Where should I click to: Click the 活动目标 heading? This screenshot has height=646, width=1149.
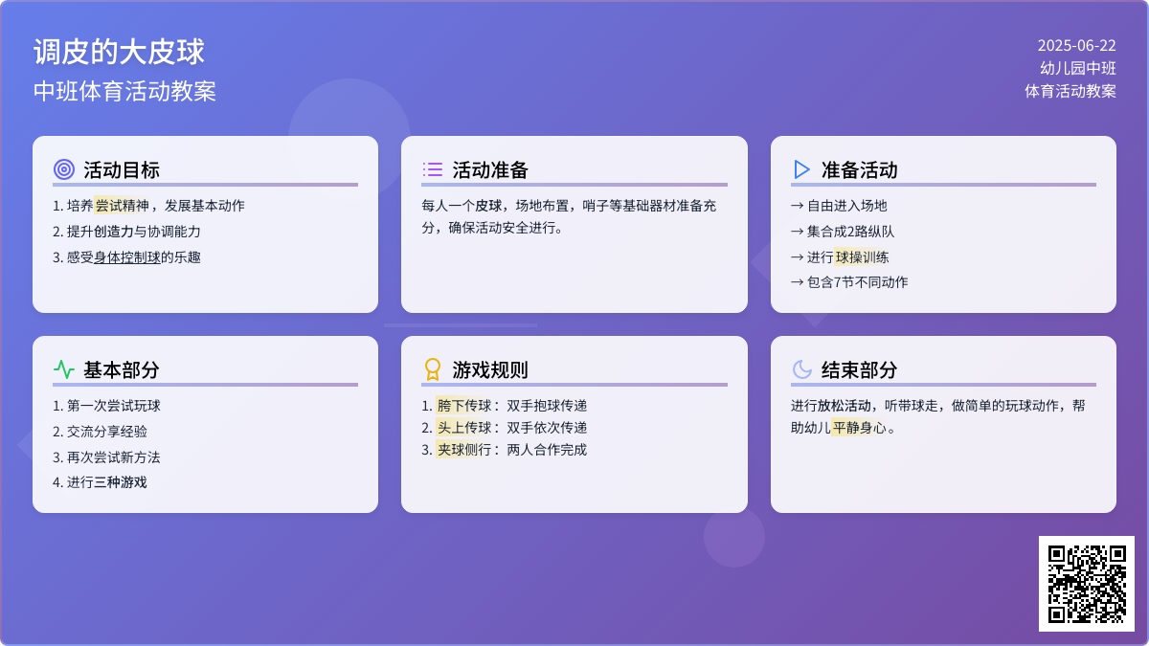(122, 169)
